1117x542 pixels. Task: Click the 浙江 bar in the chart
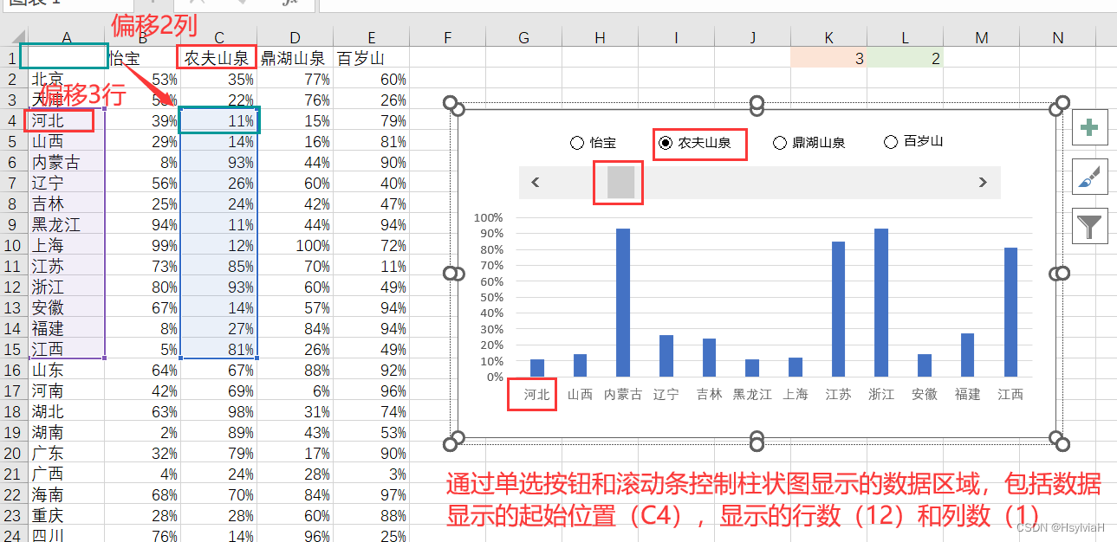pyautogui.click(x=881, y=302)
